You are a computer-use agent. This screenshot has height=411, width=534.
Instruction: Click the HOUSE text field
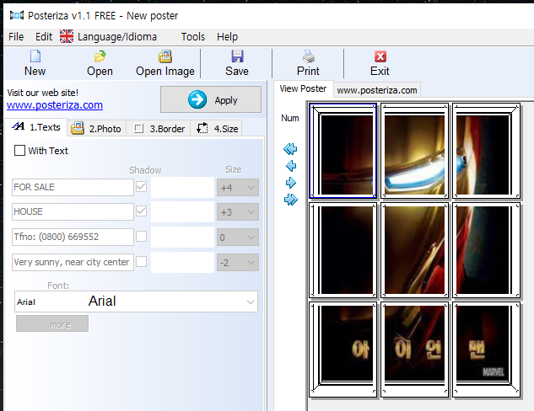73,211
